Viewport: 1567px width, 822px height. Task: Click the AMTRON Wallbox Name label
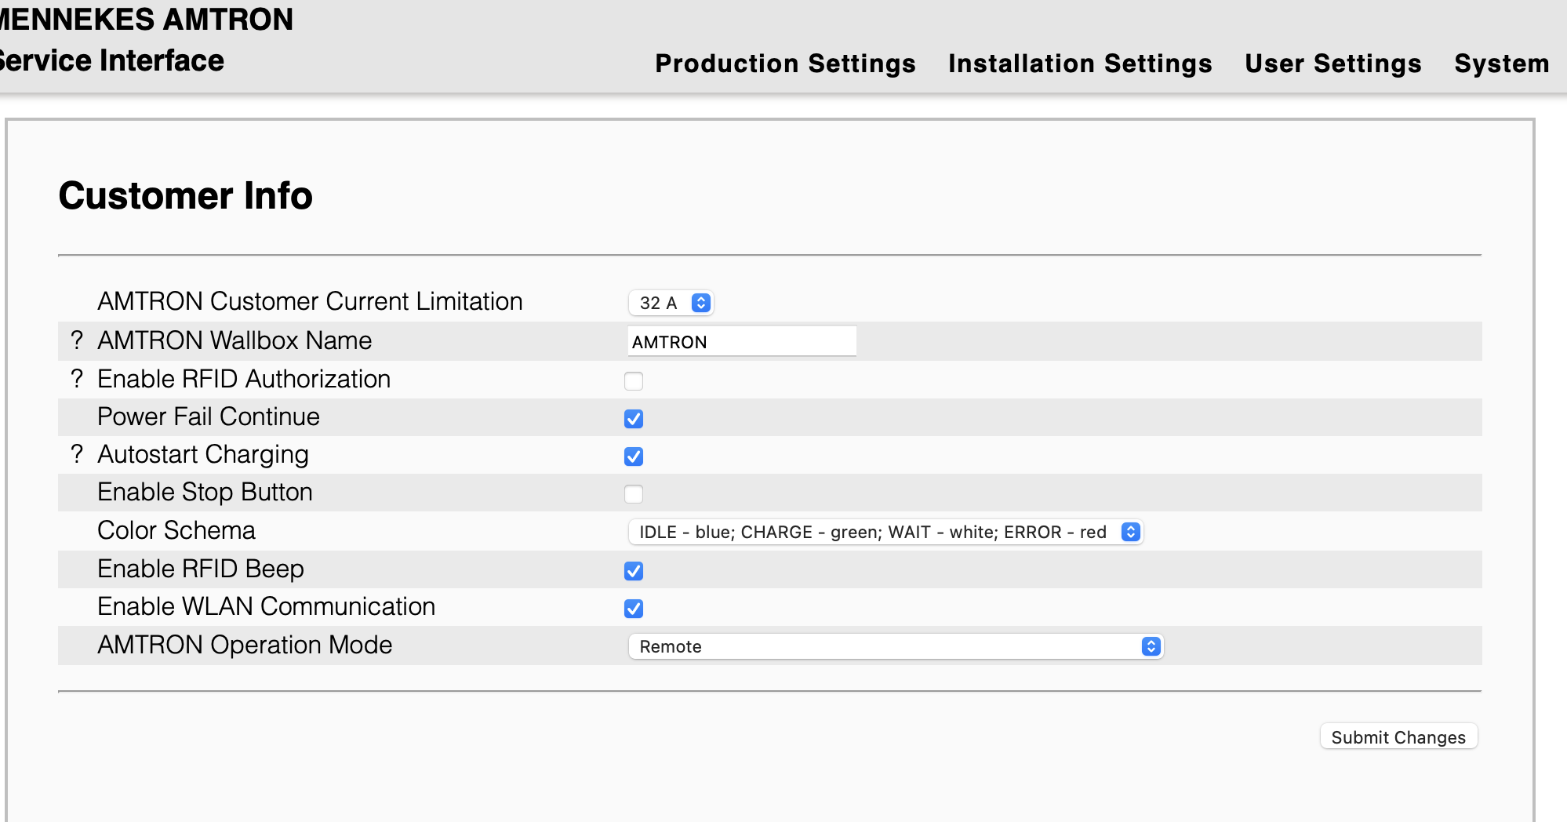click(x=235, y=340)
